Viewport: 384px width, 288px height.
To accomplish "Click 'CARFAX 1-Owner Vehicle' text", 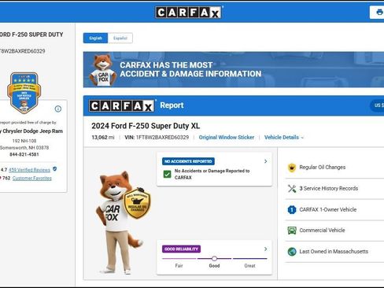I will tap(328, 209).
